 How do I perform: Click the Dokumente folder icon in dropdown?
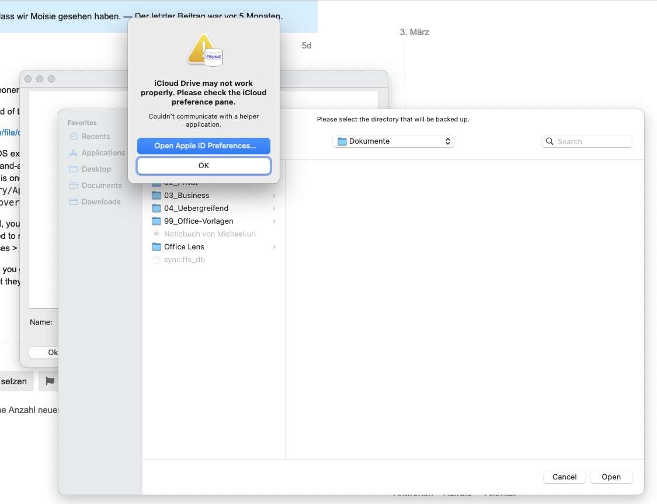(342, 141)
